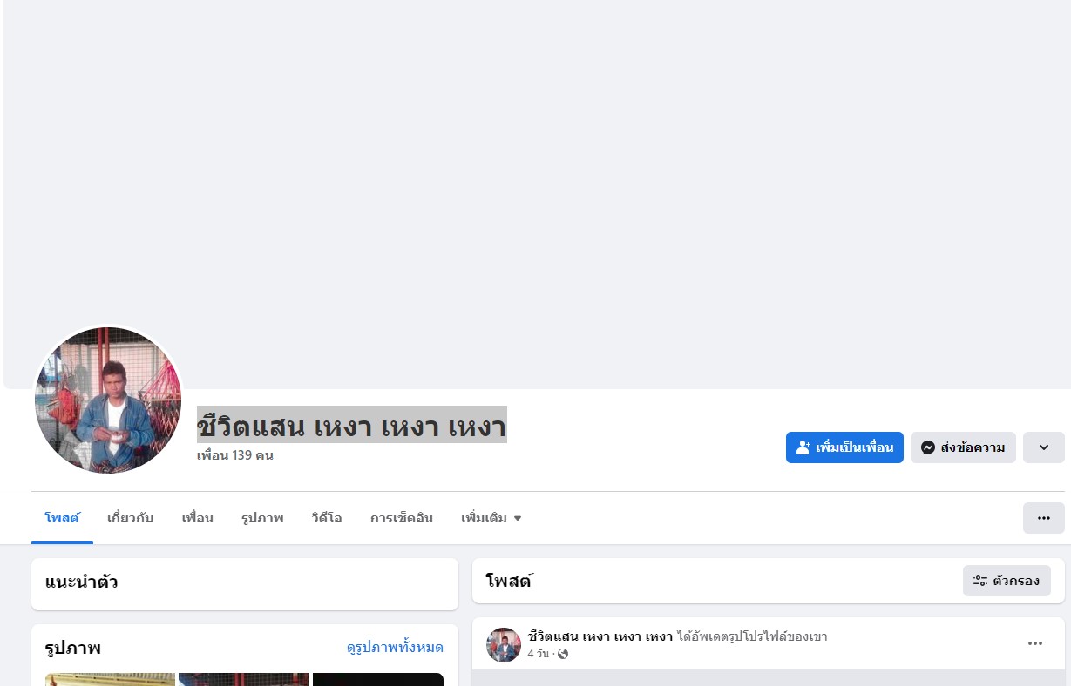The height and width of the screenshot is (686, 1071).
Task: Go to the วิดีโอ tab
Action: (327, 518)
